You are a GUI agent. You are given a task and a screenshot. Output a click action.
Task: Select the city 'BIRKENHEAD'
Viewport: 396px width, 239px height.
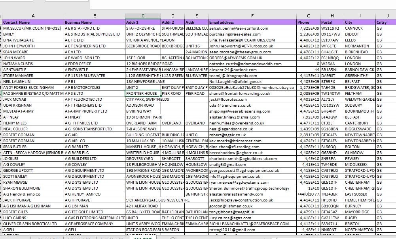(x=360, y=52)
